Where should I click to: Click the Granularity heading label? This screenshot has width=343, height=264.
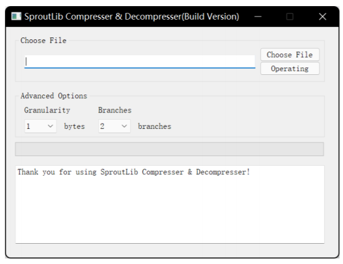pyautogui.click(x=47, y=110)
